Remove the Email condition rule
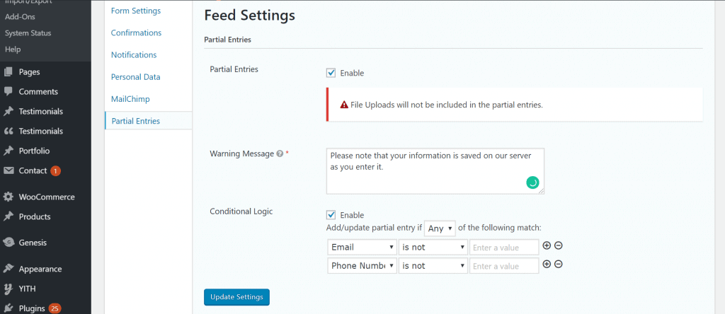This screenshot has height=314, width=725. pos(558,245)
